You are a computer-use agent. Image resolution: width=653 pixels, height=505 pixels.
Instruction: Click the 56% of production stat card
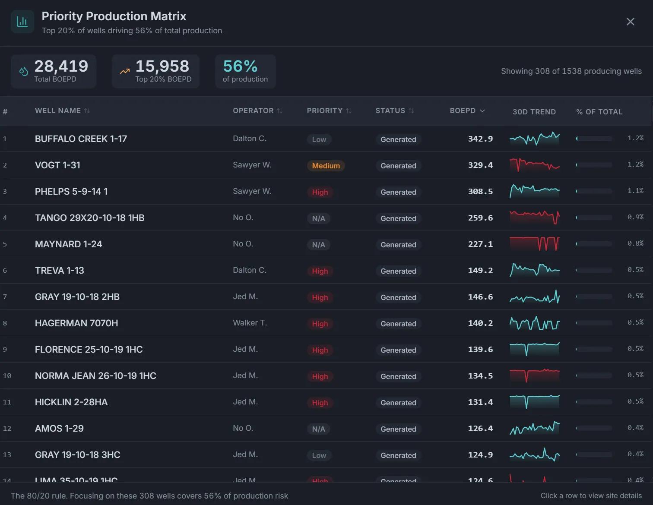245,71
